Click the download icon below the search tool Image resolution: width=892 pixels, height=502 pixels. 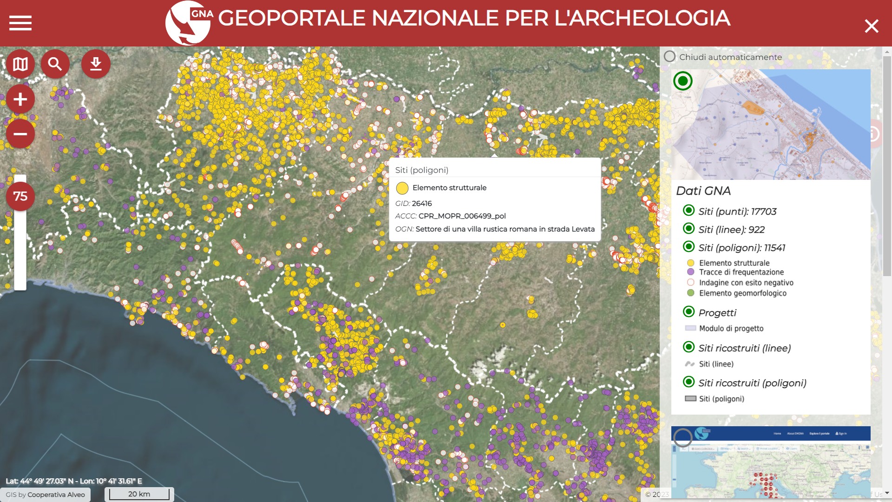96,64
